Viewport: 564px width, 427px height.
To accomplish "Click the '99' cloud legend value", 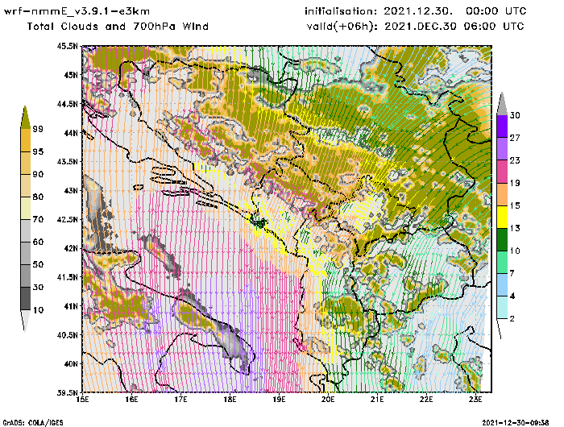I will 38,129.
